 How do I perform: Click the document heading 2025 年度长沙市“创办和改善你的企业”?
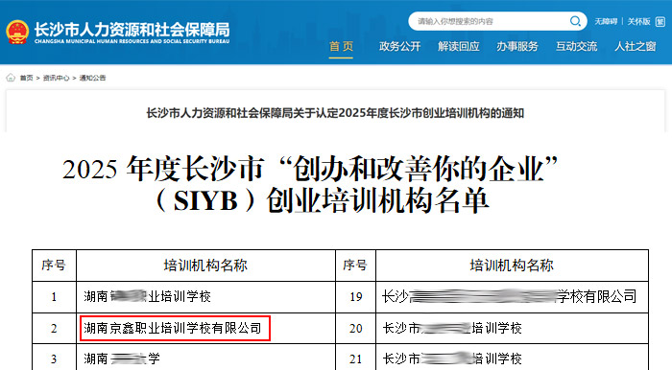(x=310, y=169)
